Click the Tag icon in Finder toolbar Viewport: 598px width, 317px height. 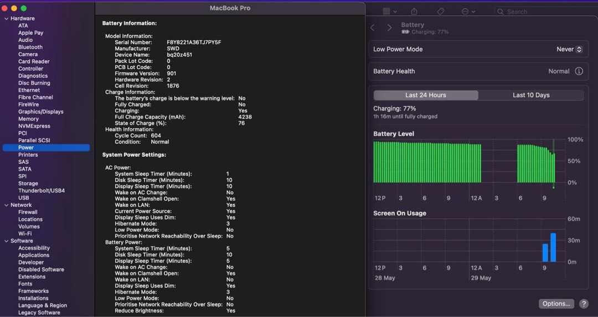coord(441,12)
